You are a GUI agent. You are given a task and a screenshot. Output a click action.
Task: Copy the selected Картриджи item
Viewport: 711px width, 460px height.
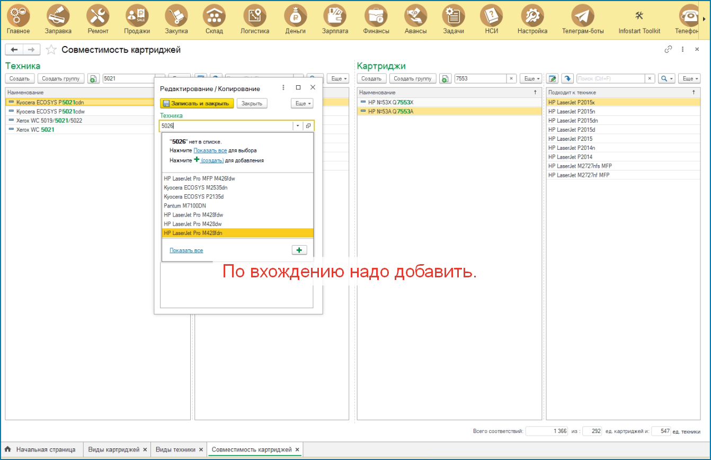pos(446,78)
